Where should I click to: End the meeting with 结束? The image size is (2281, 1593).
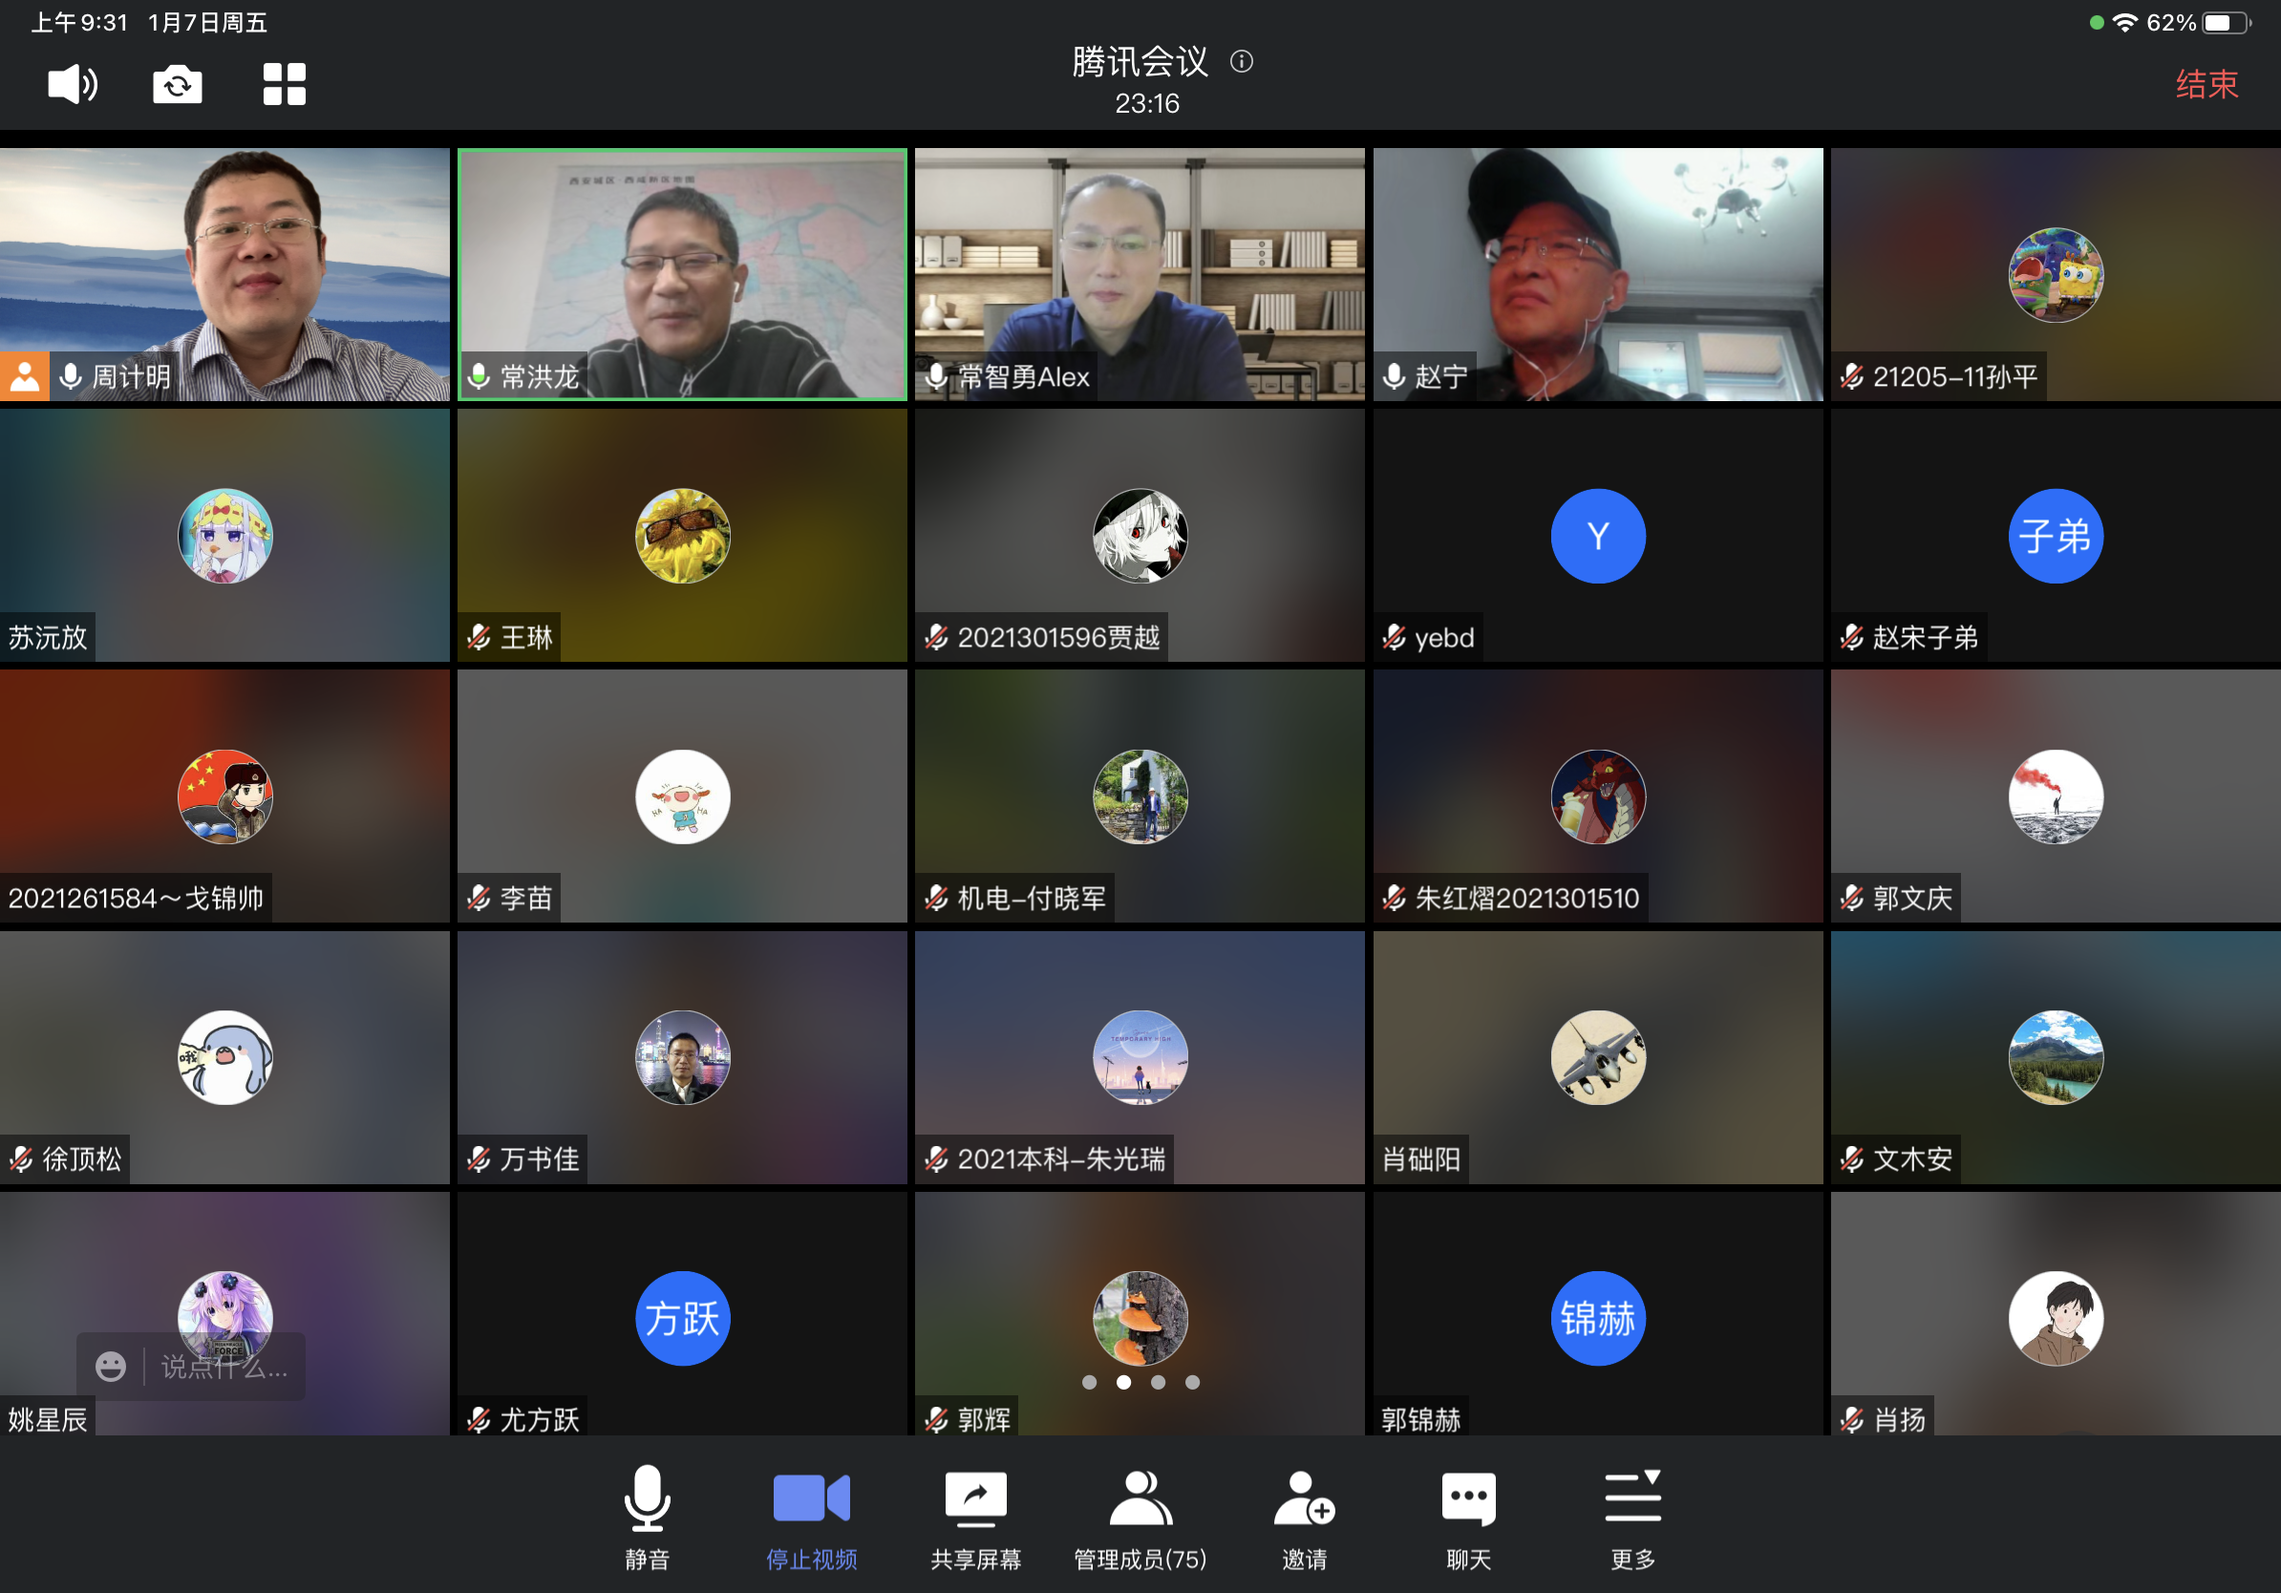(2206, 84)
